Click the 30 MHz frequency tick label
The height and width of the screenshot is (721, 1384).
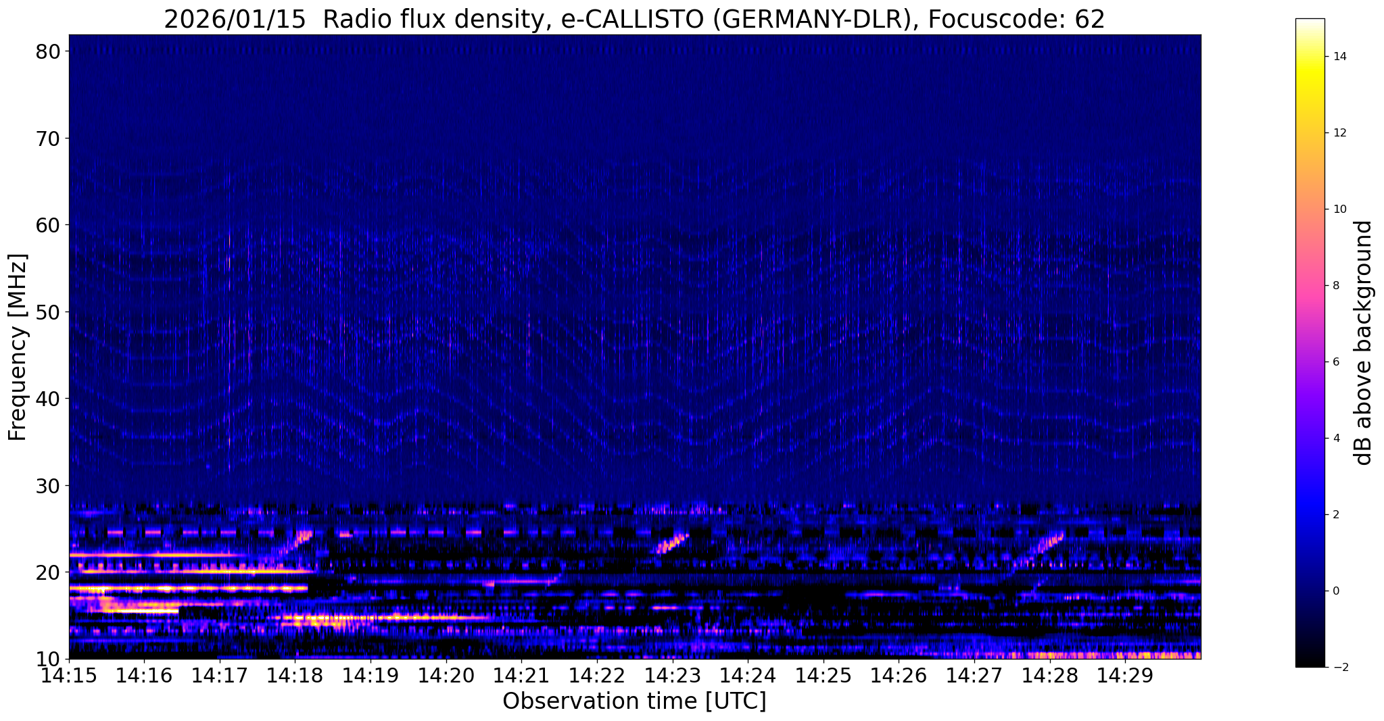(49, 485)
